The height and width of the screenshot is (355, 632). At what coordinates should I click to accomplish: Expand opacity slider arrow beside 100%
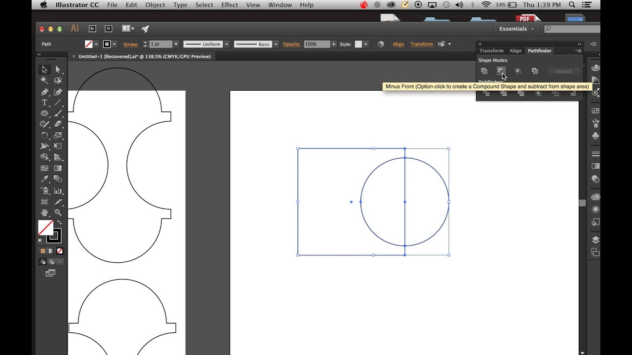pyautogui.click(x=334, y=44)
